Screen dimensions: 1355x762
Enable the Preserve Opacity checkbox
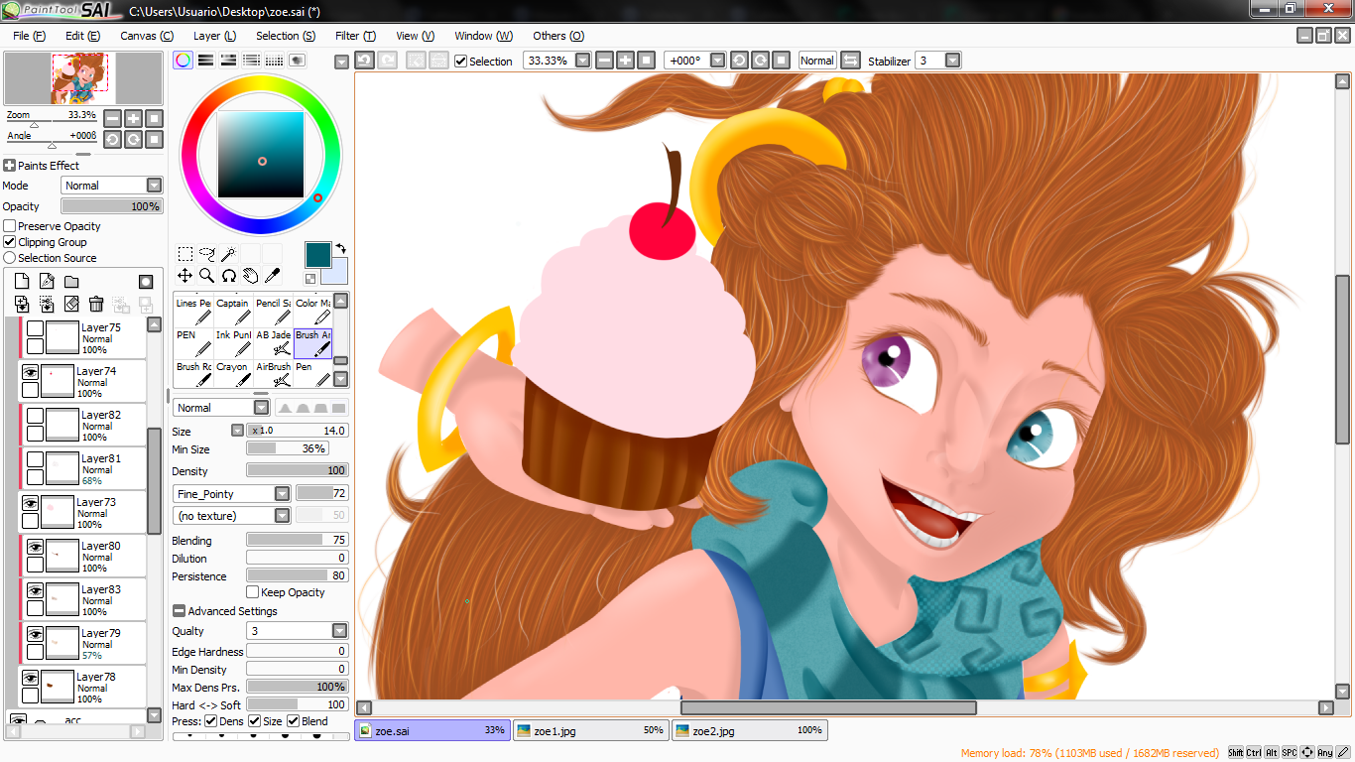coord(10,226)
